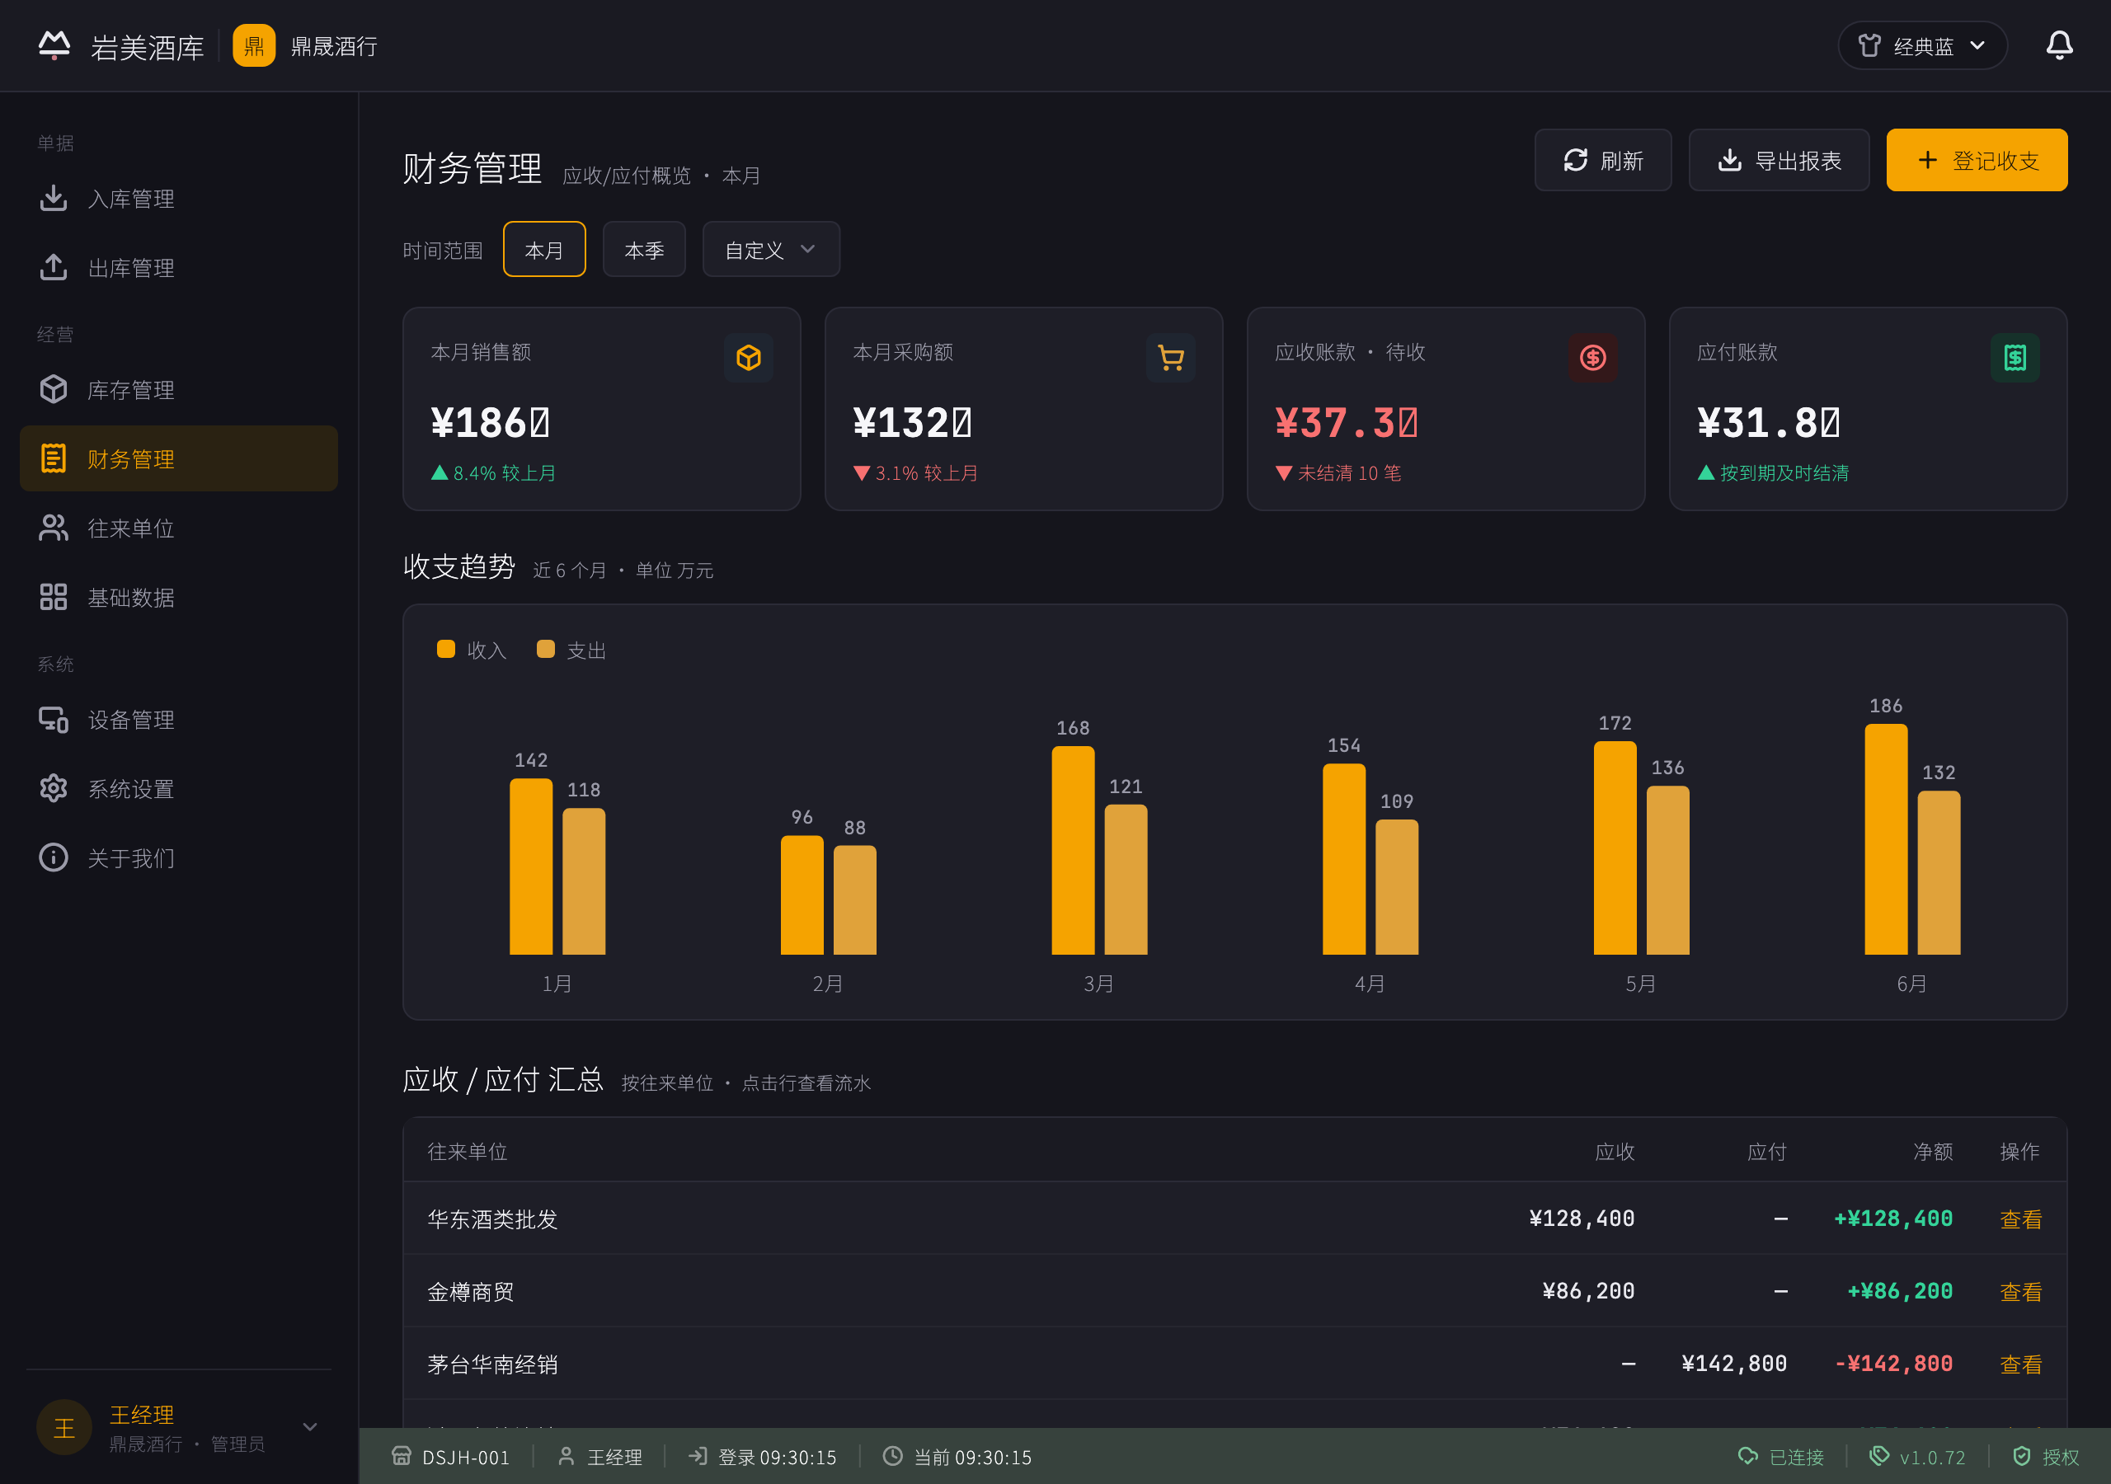Select the 本季 time range
The width and height of the screenshot is (2111, 1484).
(643, 249)
